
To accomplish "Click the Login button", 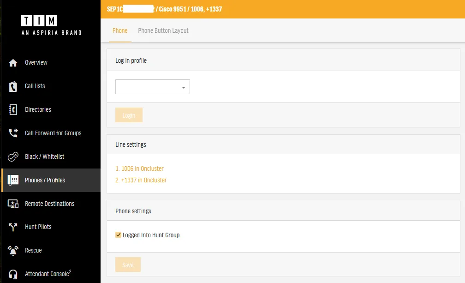I will click(129, 115).
